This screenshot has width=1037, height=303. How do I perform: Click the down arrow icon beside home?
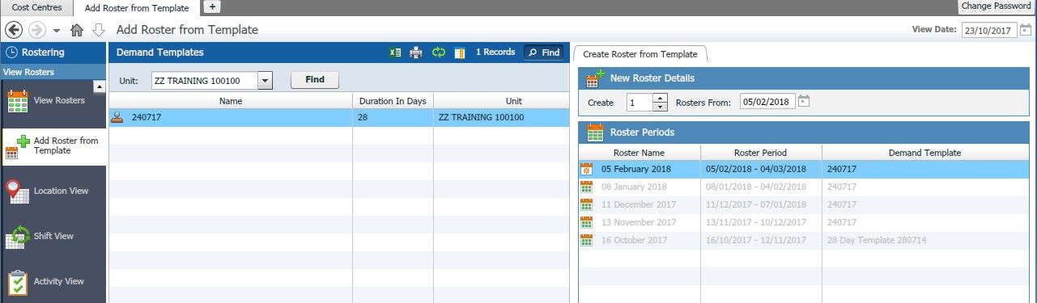pyautogui.click(x=99, y=30)
